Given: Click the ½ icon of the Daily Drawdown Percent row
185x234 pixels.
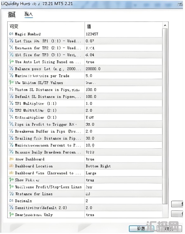Looking at the screenshot, I should 11,152.
